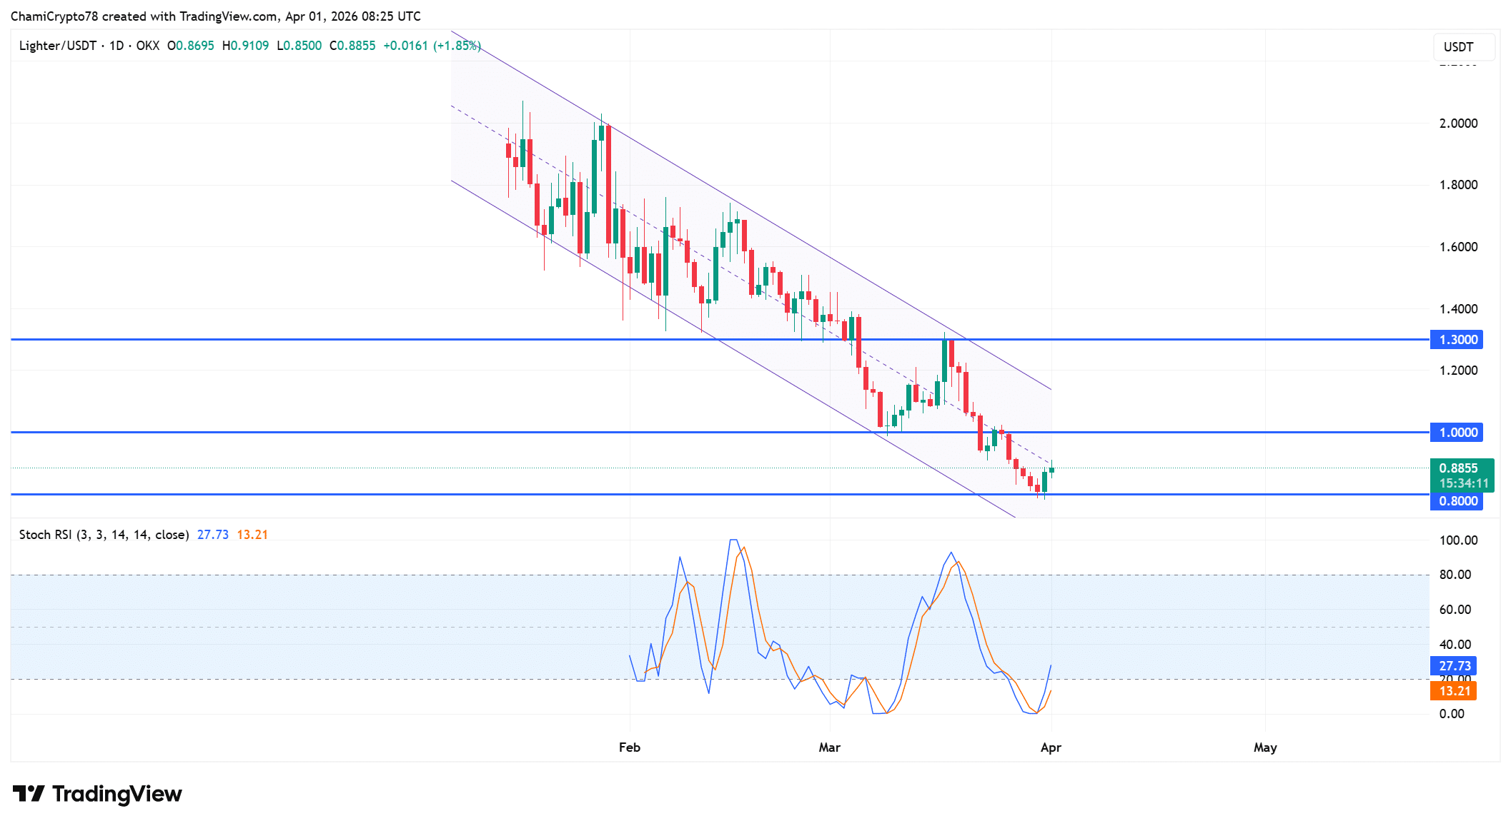Image resolution: width=1511 pixels, height=826 pixels.
Task: Click the blue 1.3000 price label
Action: coord(1456,340)
